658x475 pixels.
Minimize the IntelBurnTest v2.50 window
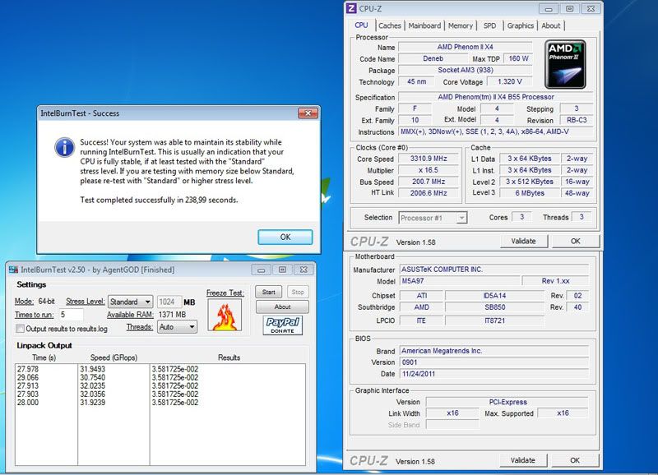click(261, 270)
